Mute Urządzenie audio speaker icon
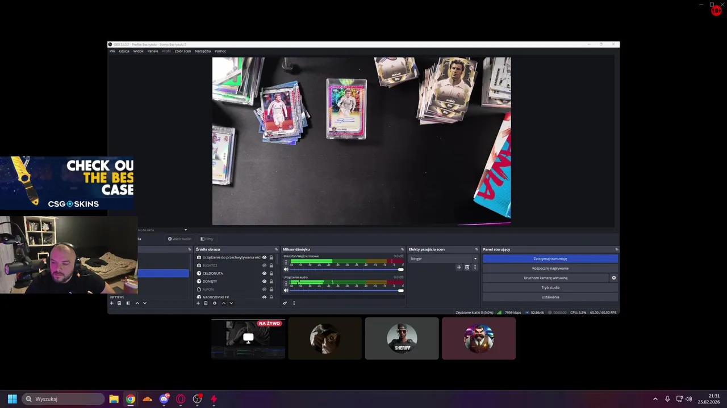Viewport: 727px width, 408px height. 286,290
